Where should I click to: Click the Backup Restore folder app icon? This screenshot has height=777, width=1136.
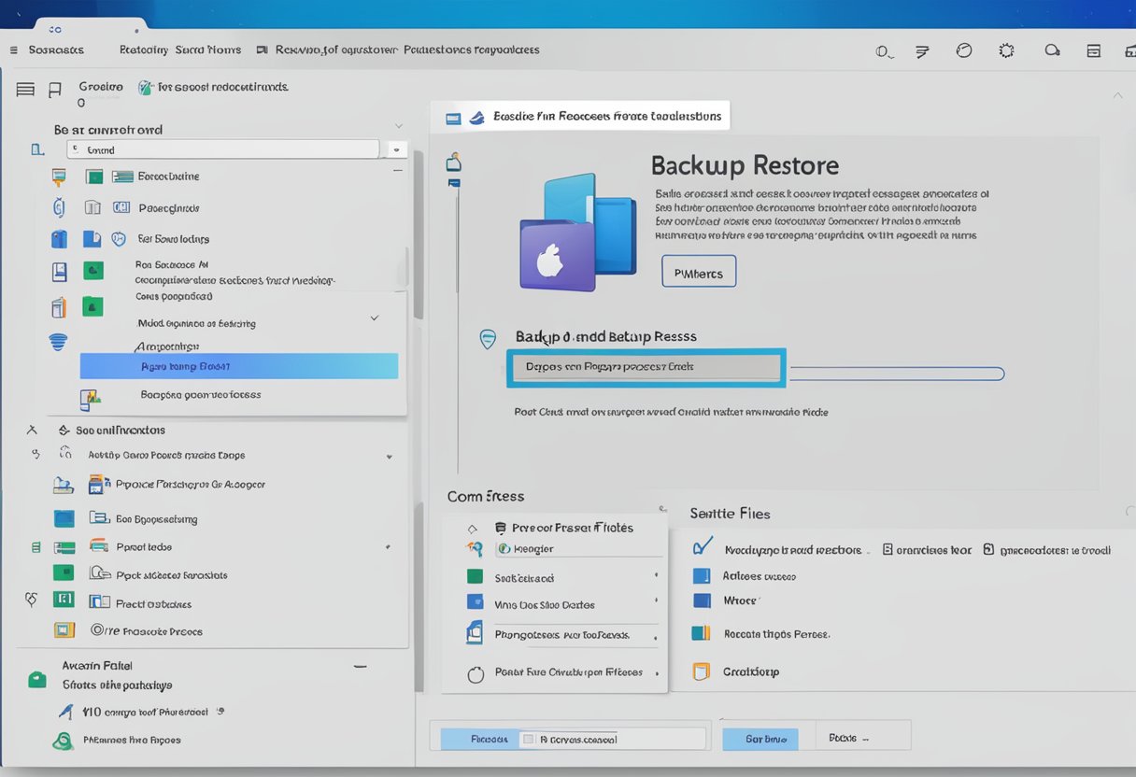pyautogui.click(x=576, y=232)
